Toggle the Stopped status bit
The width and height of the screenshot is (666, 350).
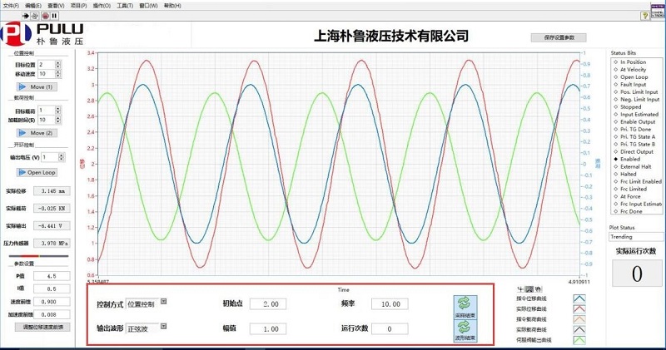coord(616,107)
